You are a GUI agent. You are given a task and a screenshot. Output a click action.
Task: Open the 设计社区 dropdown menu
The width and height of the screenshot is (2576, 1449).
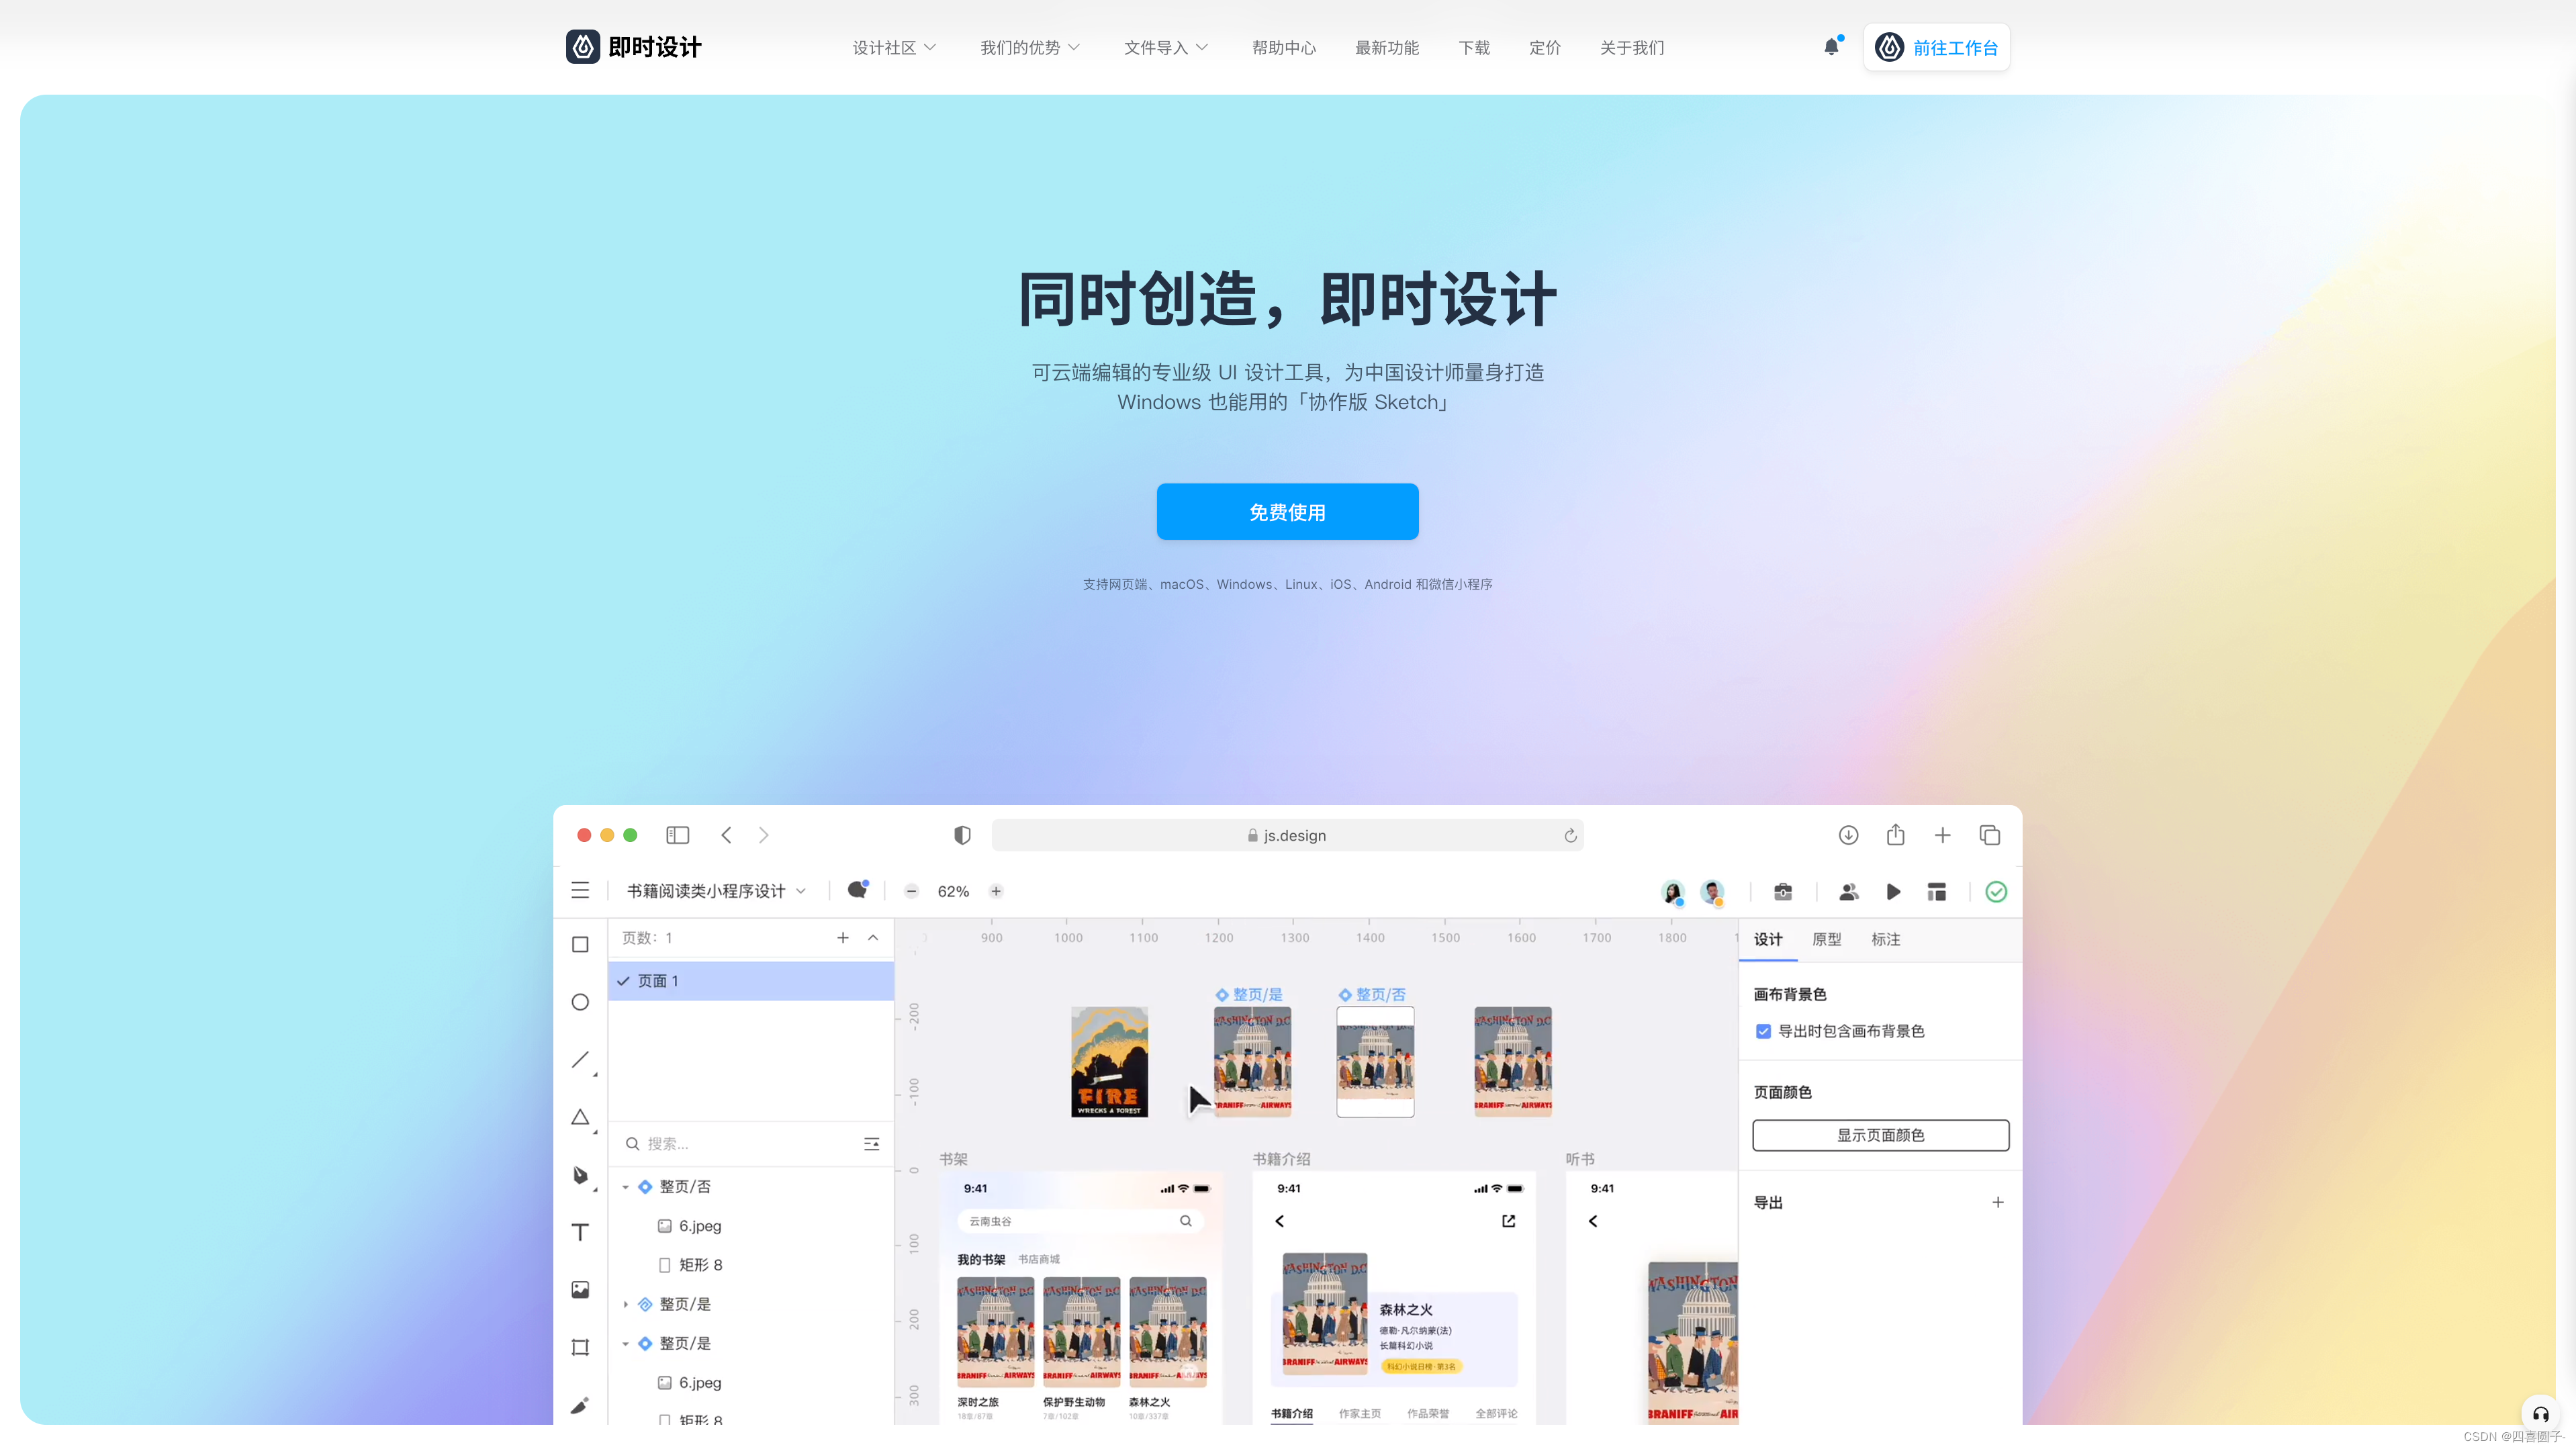[893, 48]
